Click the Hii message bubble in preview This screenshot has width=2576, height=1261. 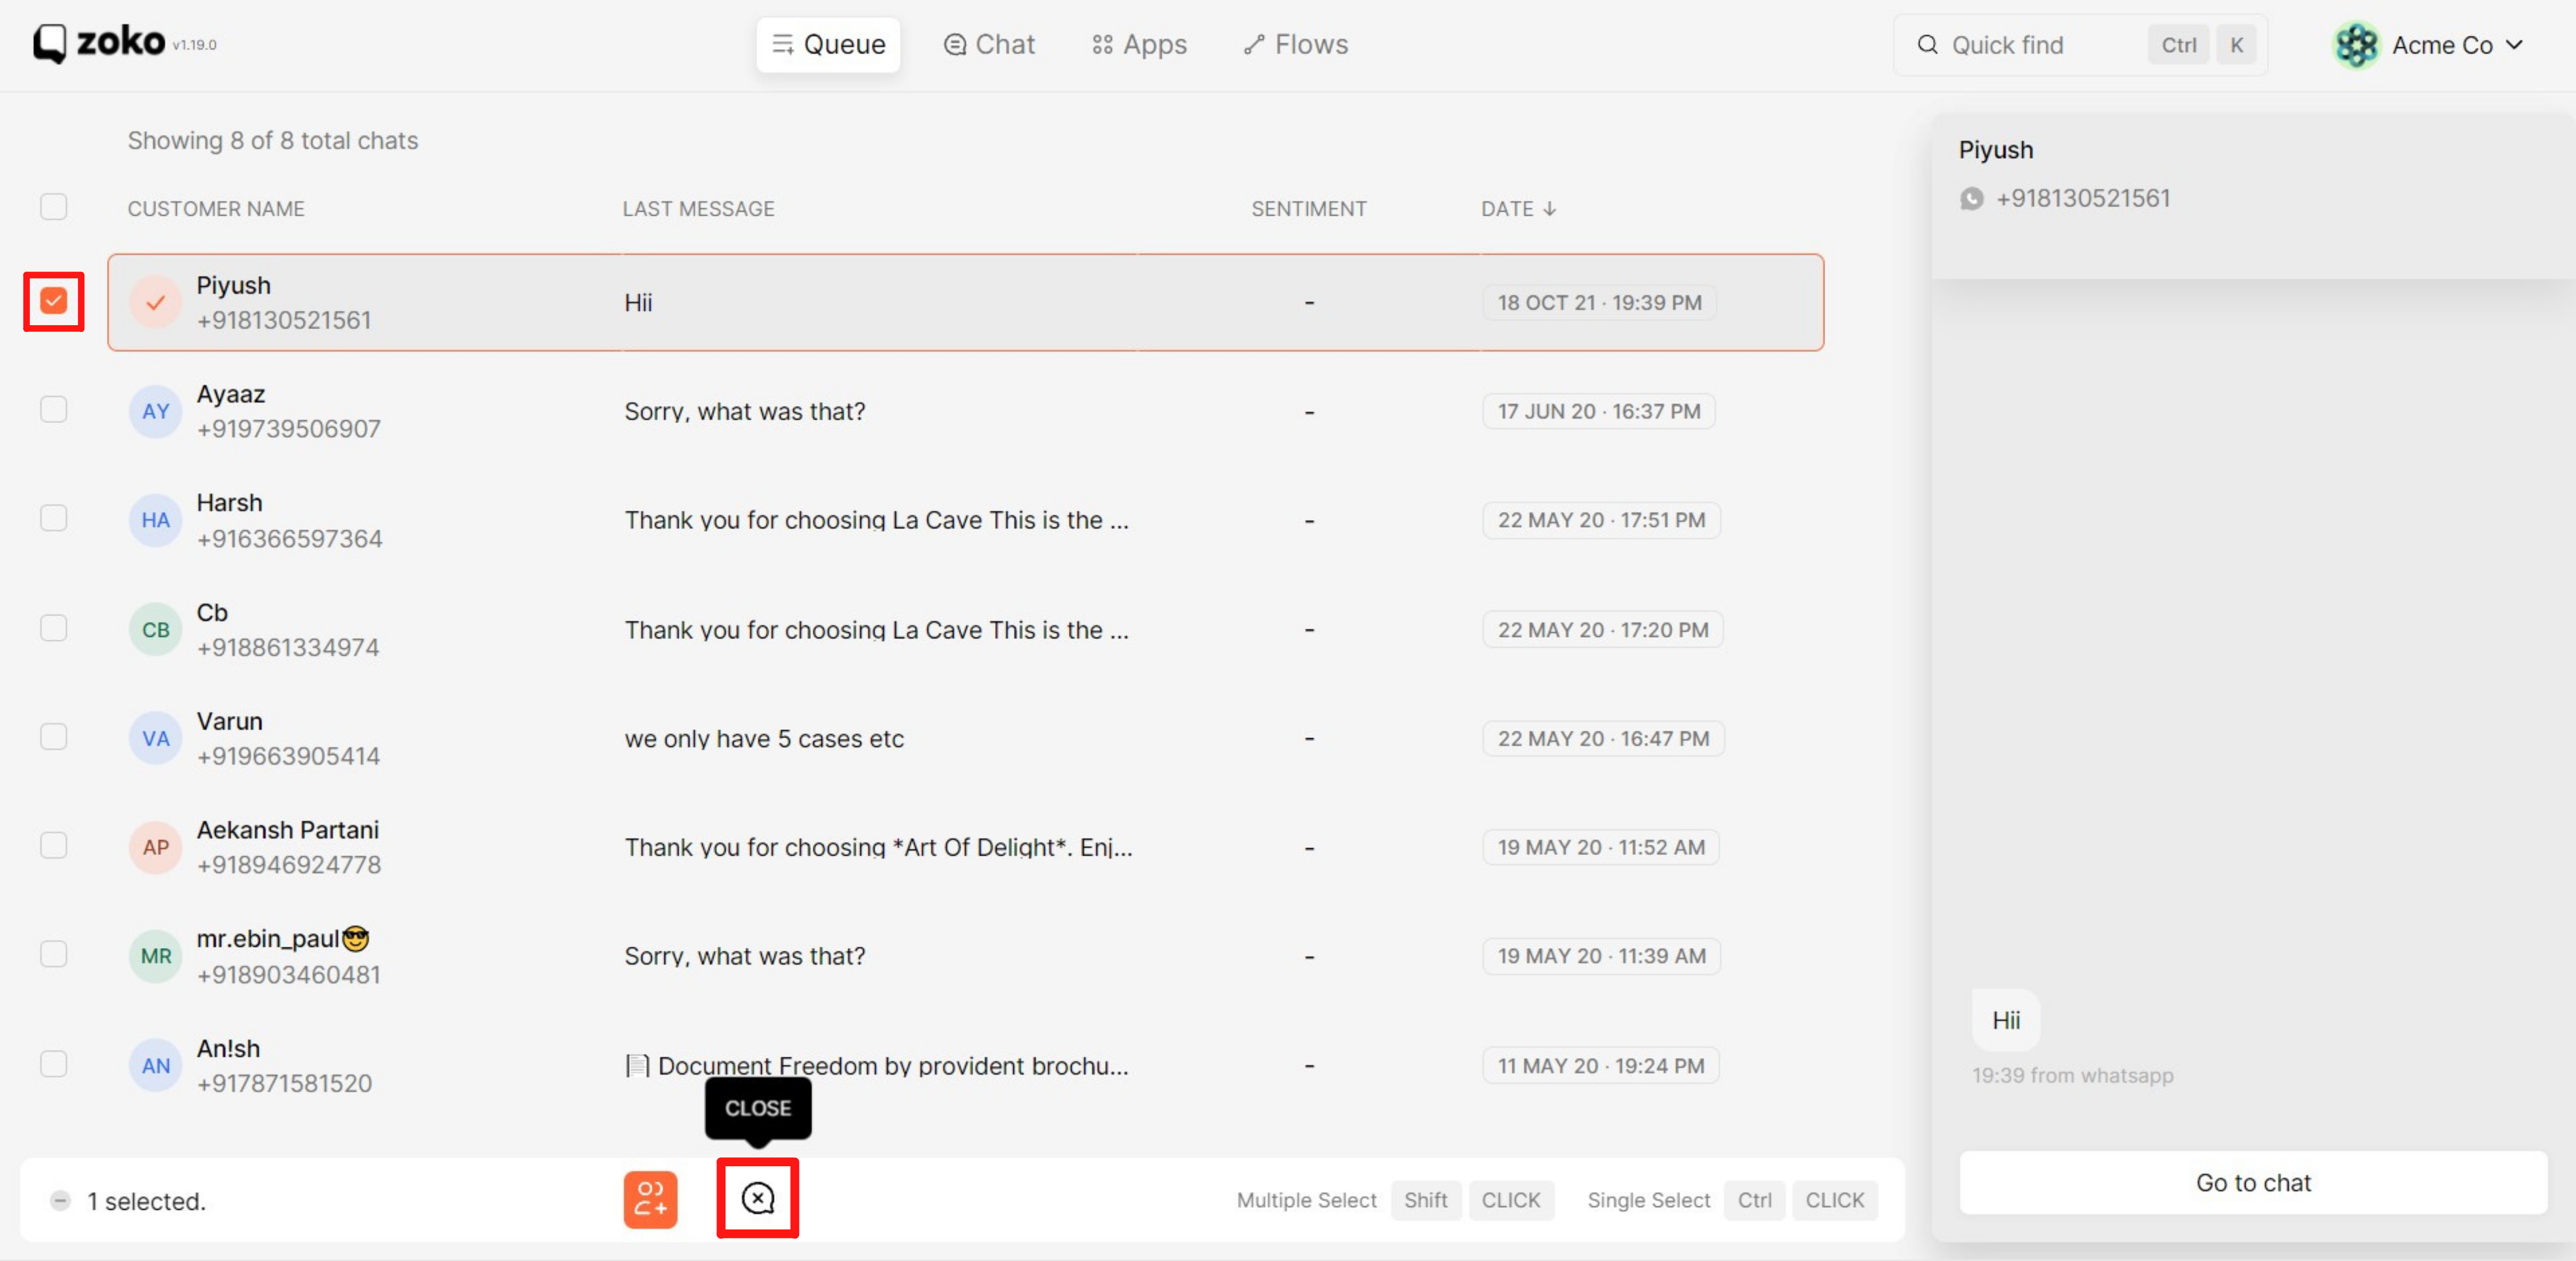pyautogui.click(x=2005, y=1020)
